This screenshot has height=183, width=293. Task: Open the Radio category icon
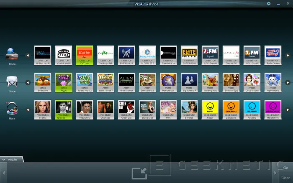point(12,54)
